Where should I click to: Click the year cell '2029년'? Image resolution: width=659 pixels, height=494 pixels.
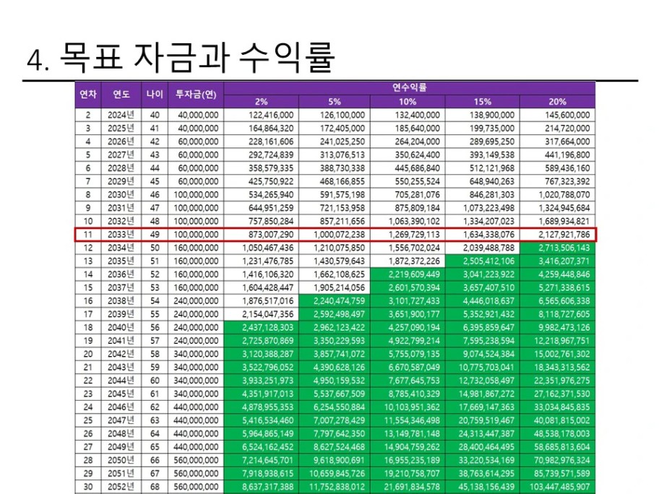tap(121, 181)
